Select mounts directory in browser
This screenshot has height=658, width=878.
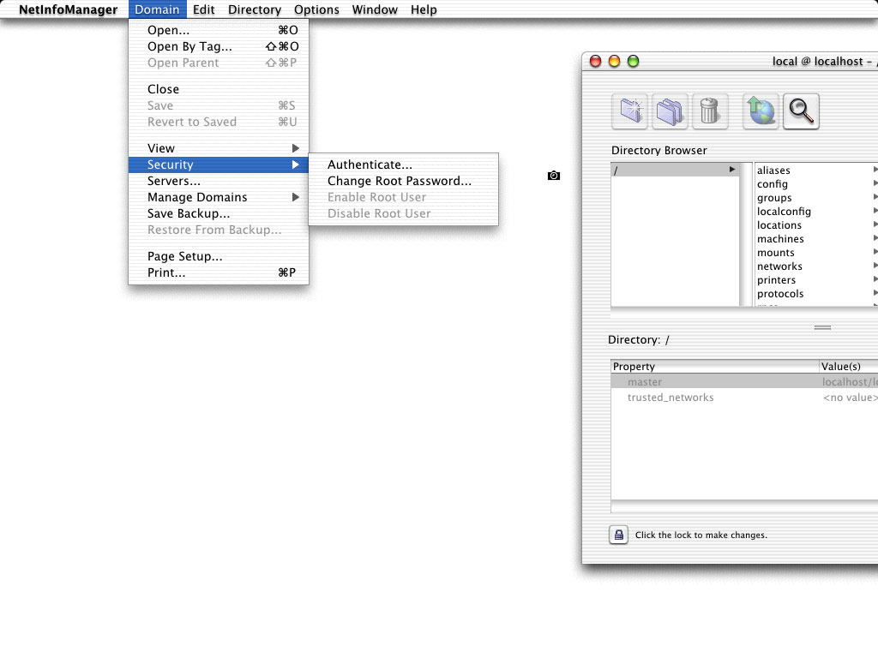click(x=816, y=253)
